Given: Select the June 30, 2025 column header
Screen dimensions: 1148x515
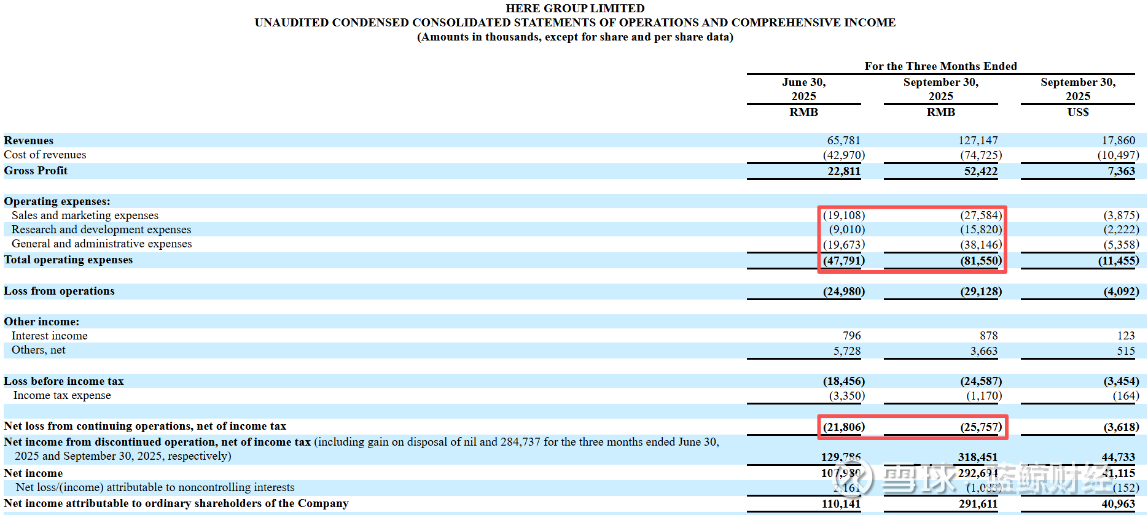Looking at the screenshot, I should (803, 89).
